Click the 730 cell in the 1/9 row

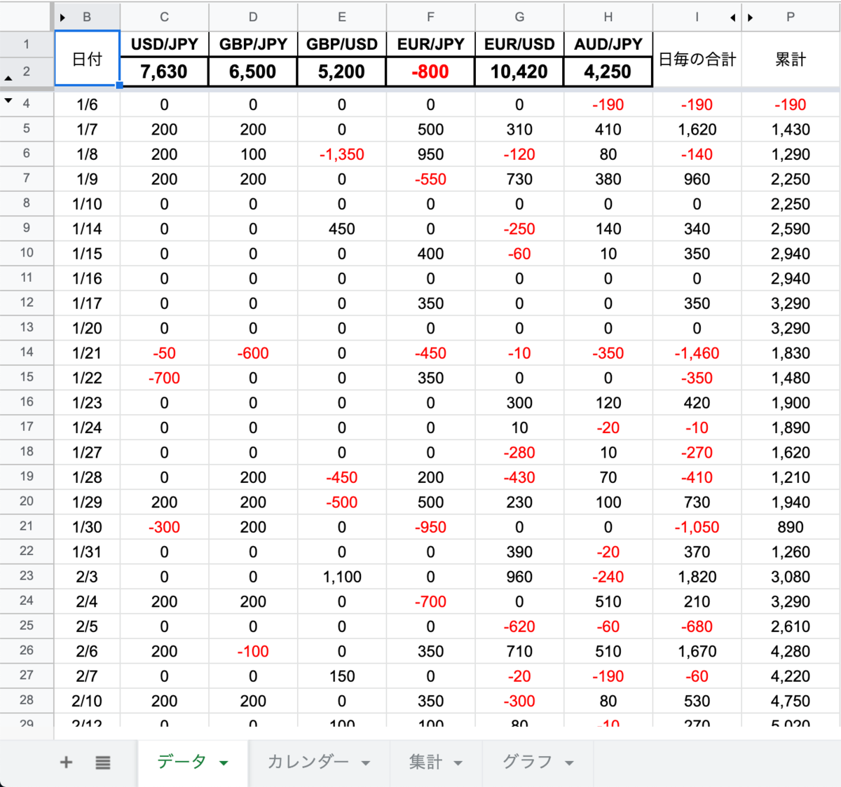(x=519, y=179)
